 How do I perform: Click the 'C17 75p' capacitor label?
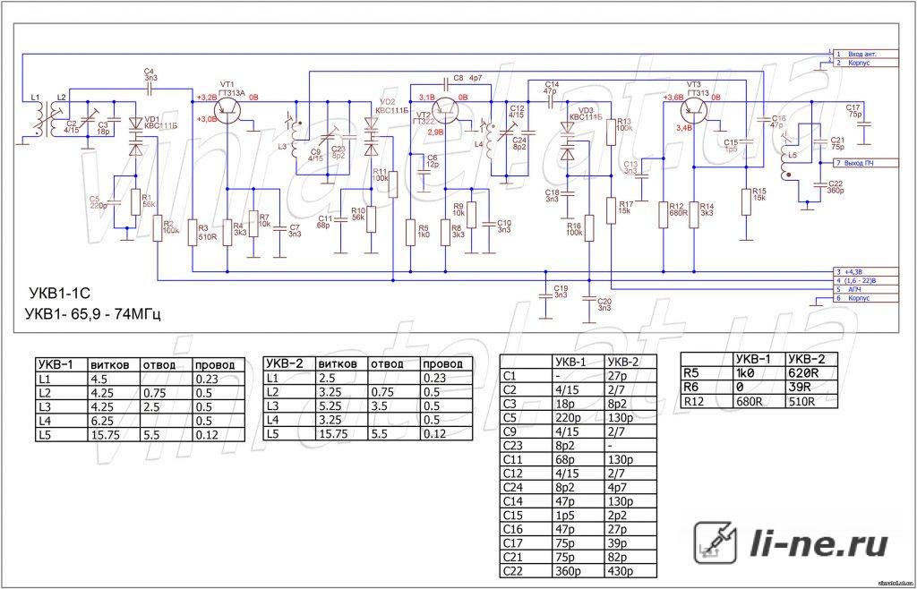tap(853, 110)
